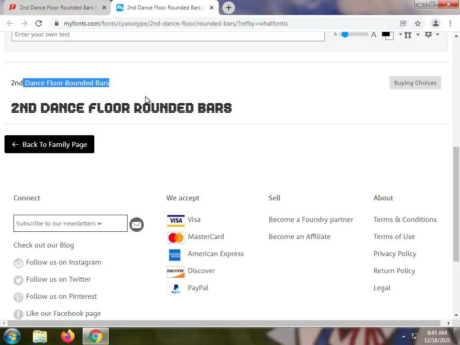460x345 pixels.
Task: Close the first 2nd Dance Floor tab
Action: tap(104, 8)
